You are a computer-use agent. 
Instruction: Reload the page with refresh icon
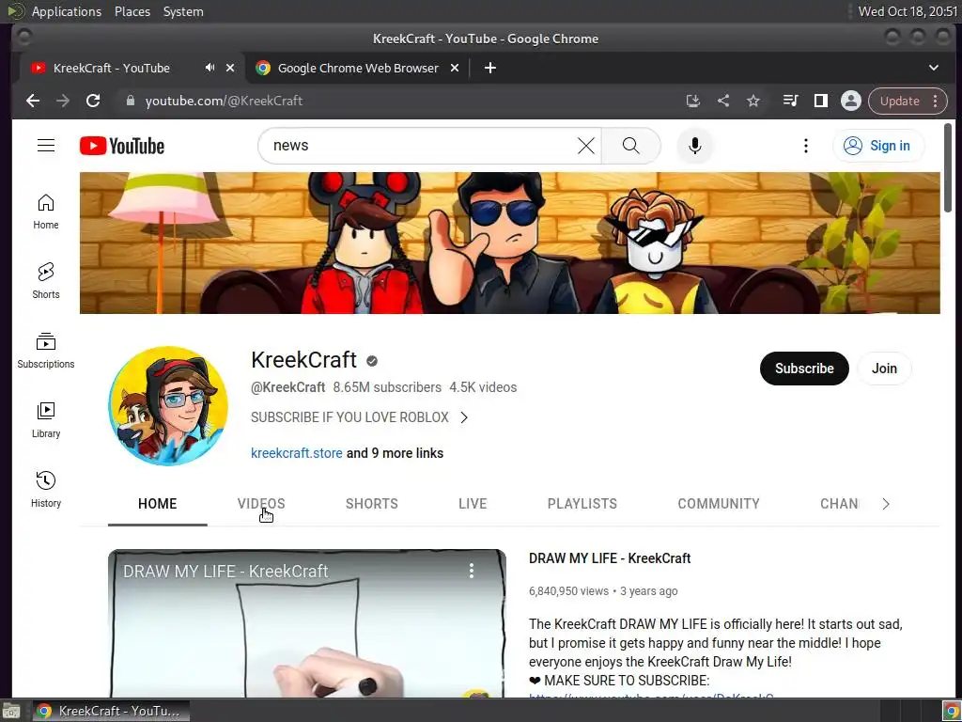pos(93,101)
